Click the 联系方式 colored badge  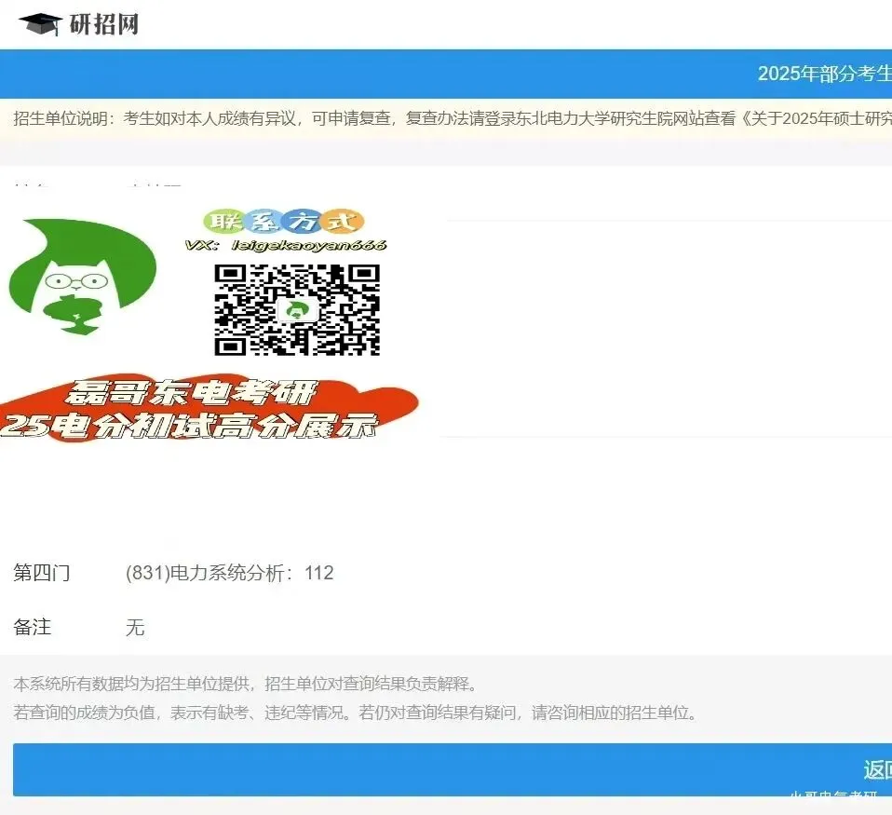[x=283, y=222]
